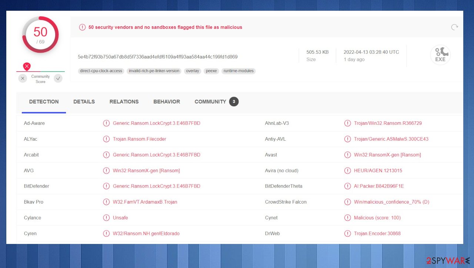Click the alert icon beside 50 security vendors message
474x268 pixels.
pos(82,27)
